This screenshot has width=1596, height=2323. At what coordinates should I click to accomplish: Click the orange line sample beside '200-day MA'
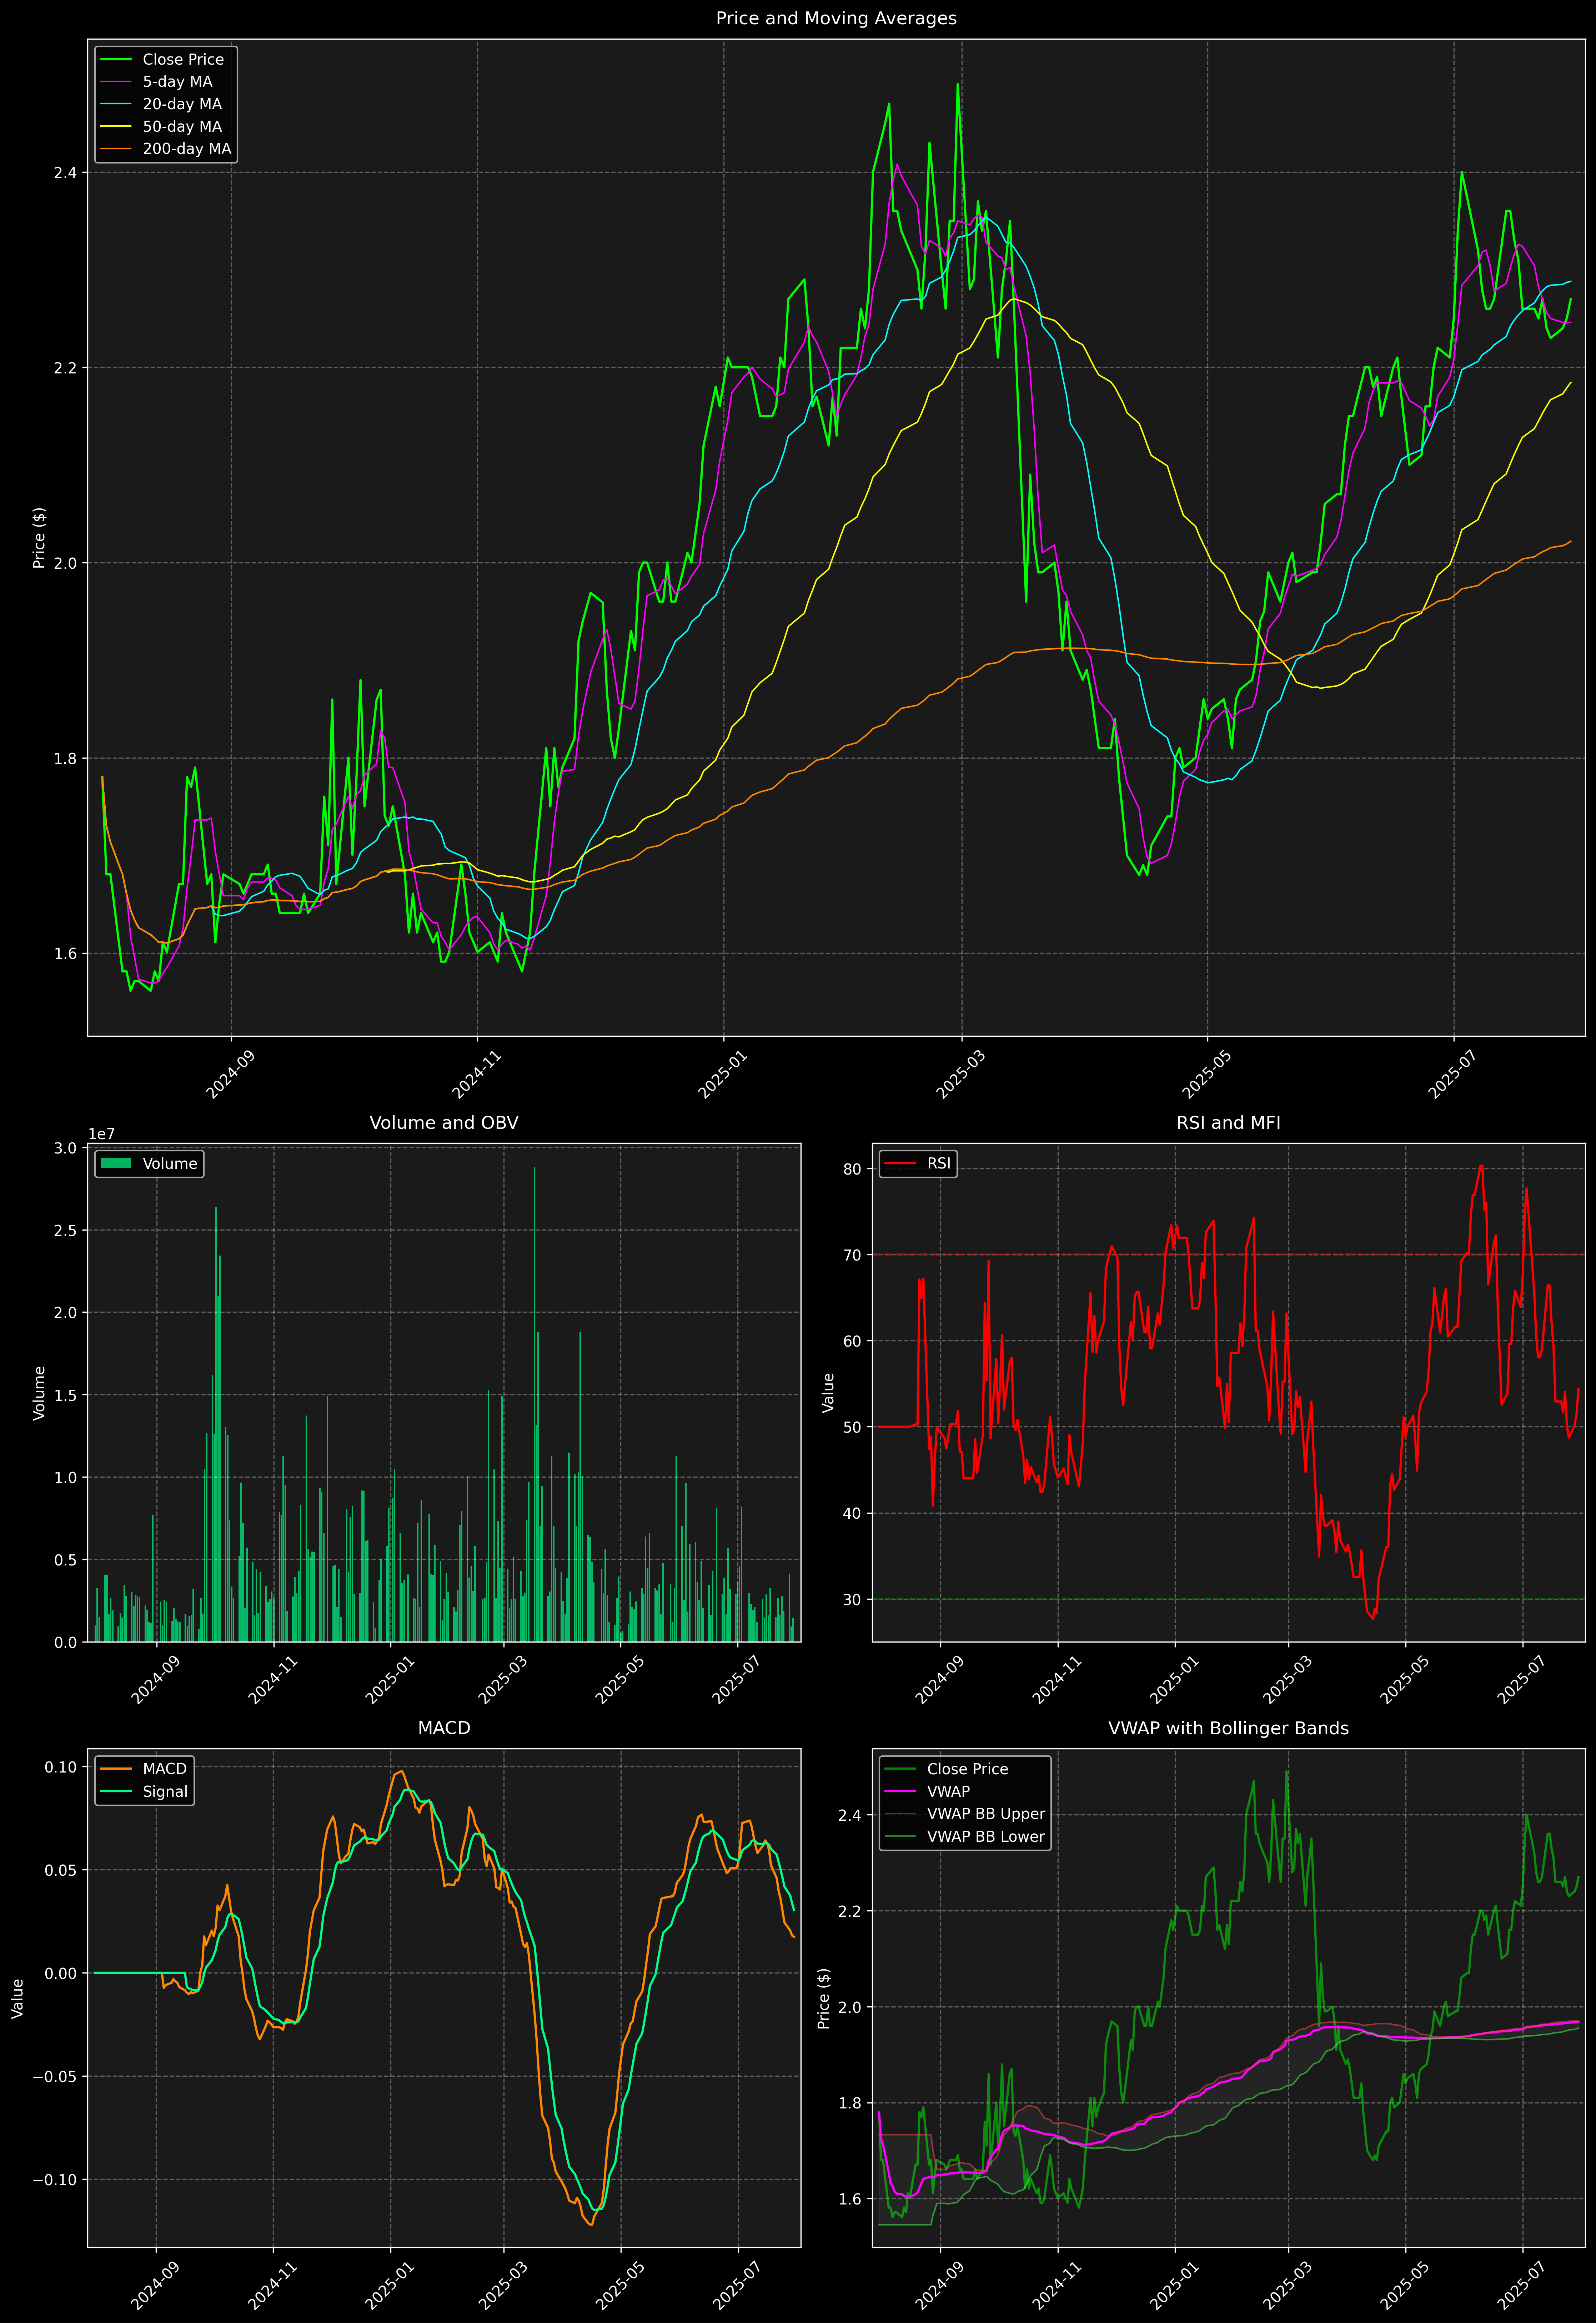[x=116, y=149]
